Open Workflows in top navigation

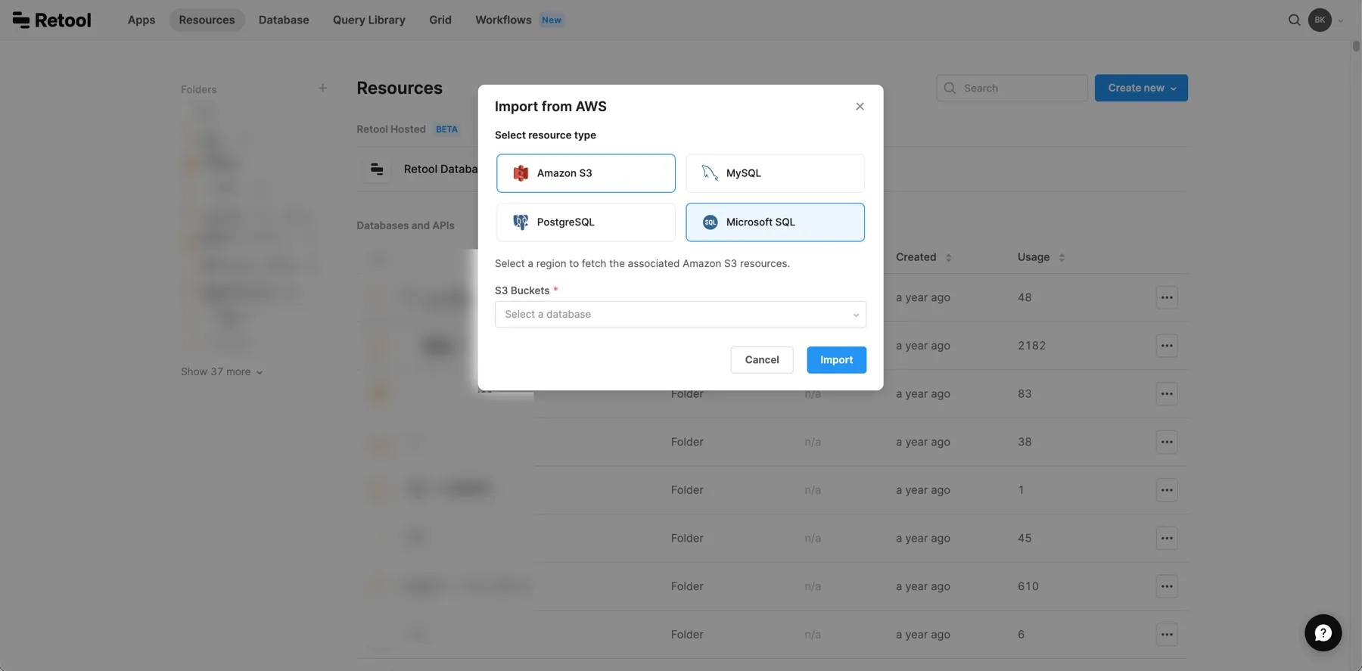[503, 20]
